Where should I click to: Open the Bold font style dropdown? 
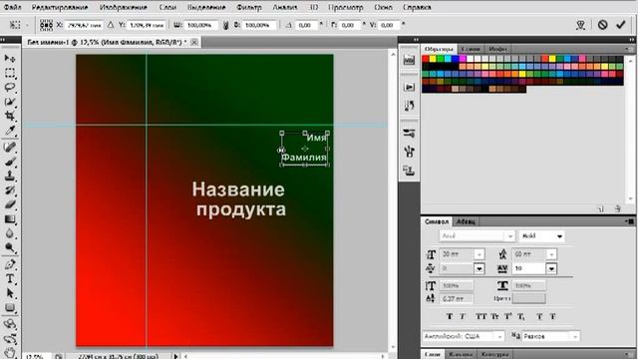click(x=559, y=236)
